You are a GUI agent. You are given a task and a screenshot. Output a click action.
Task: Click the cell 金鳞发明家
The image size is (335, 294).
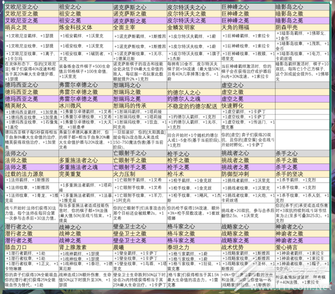tap(194, 27)
